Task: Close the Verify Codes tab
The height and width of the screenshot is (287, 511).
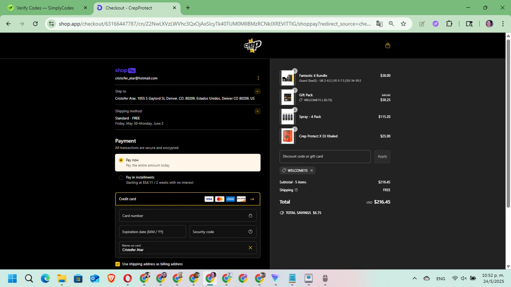Action: pos(85,8)
